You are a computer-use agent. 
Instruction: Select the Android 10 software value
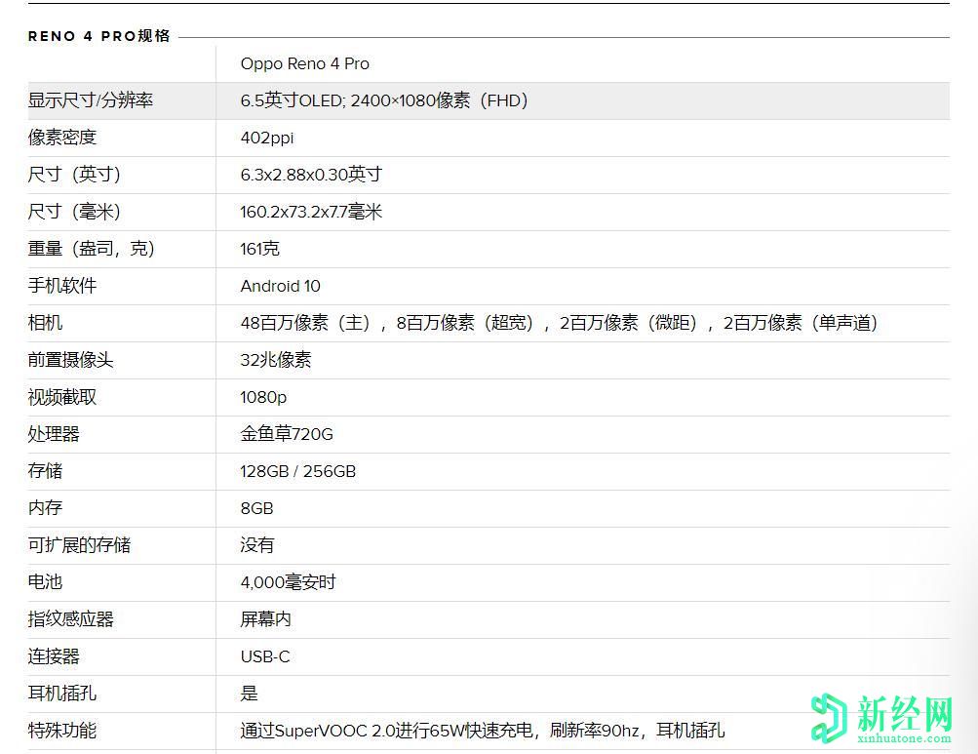pos(280,286)
